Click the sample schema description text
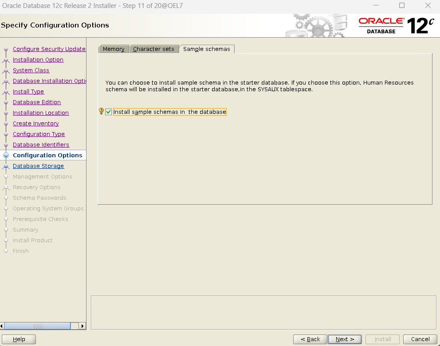This screenshot has width=440, height=346. coord(259,86)
